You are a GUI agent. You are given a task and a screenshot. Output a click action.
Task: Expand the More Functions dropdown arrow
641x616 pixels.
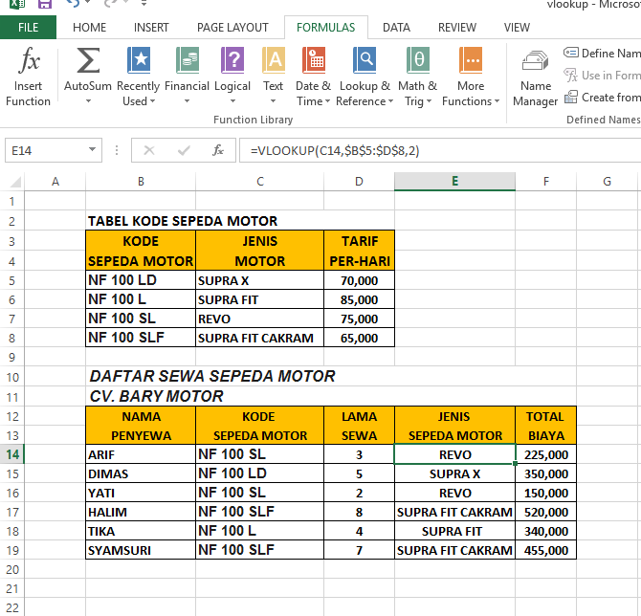tap(497, 101)
